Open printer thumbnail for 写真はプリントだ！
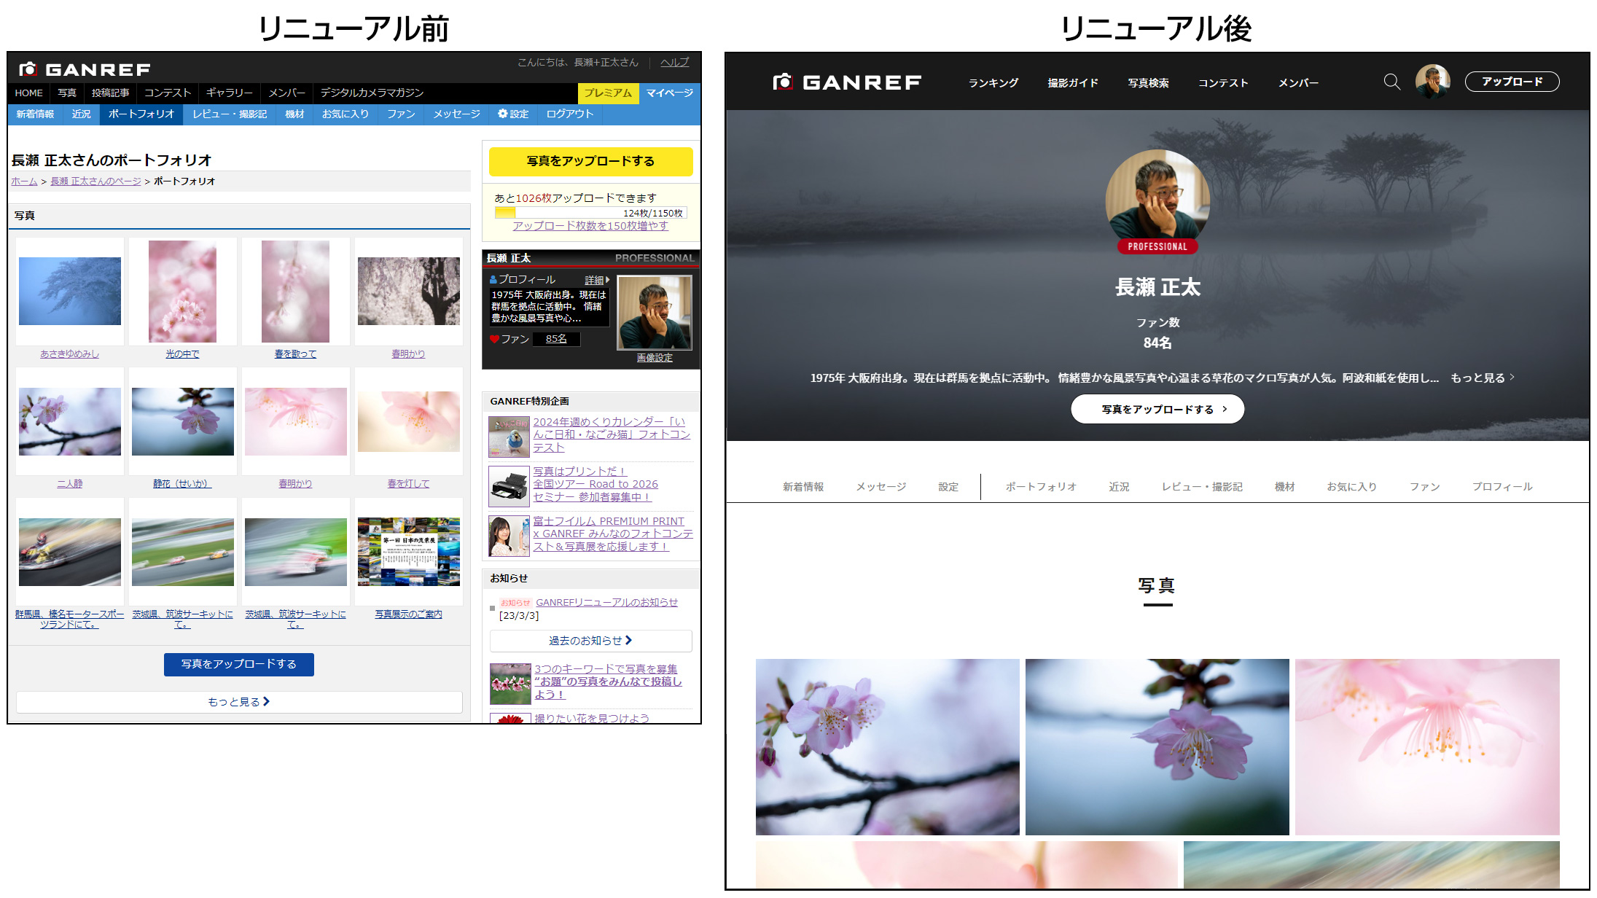The width and height of the screenshot is (1597, 898). coord(509,486)
